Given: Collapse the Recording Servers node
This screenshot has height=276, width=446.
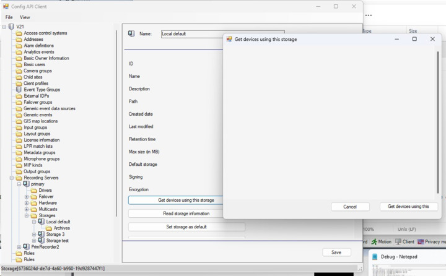Looking at the screenshot, I should [x=12, y=178].
